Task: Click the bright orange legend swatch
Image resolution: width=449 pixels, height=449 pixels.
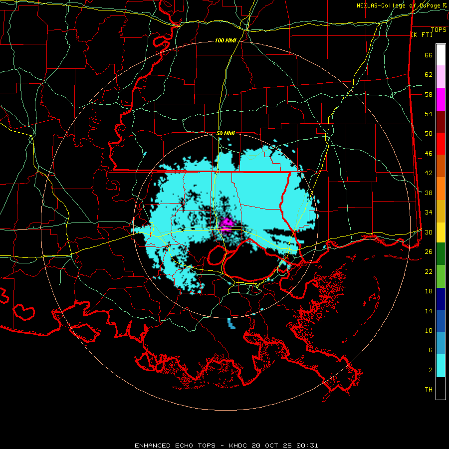Action: (441, 189)
